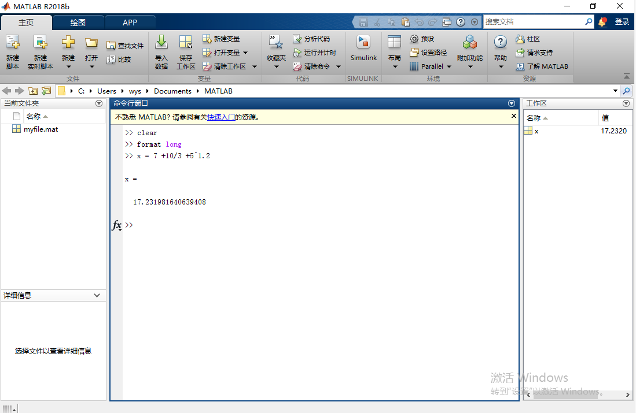
Task: Click the New Live Script (新建实时脚本) icon
Action: (40, 42)
